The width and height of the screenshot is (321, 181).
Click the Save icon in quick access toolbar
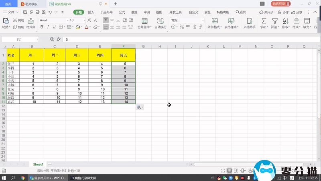30,12
